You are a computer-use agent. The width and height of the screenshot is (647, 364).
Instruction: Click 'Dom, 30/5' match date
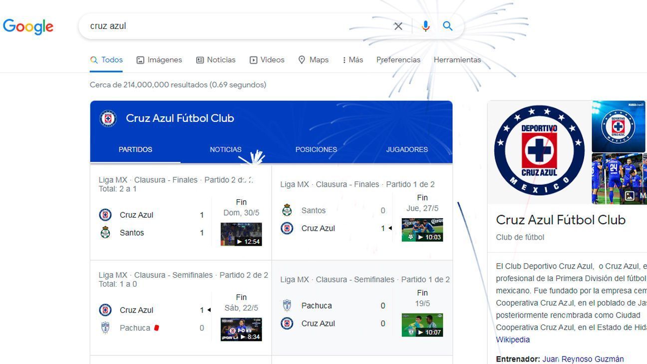click(x=241, y=213)
